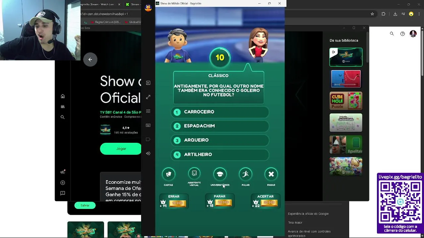This screenshot has height=238, width=424.
Task: Open the red rope puzzle game thumbnail
Action: (346, 79)
